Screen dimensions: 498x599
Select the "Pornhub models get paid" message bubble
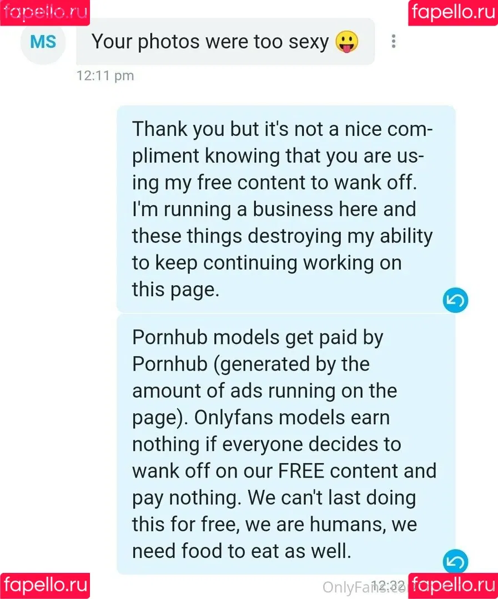[286, 444]
